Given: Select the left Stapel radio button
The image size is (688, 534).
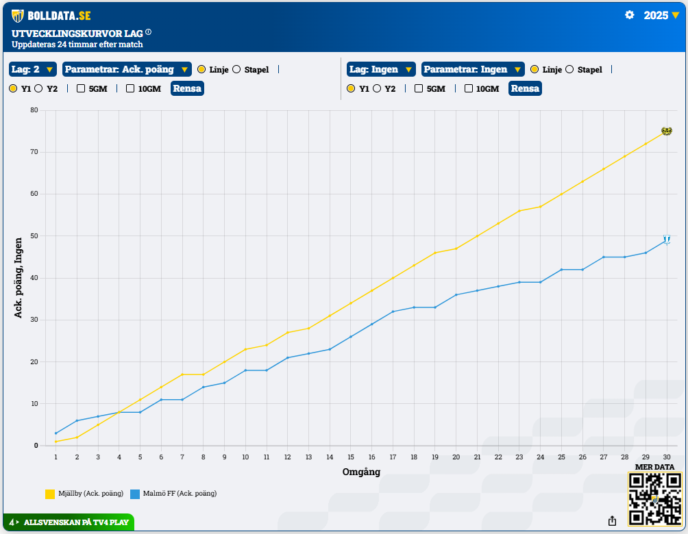Looking at the screenshot, I should (x=236, y=69).
